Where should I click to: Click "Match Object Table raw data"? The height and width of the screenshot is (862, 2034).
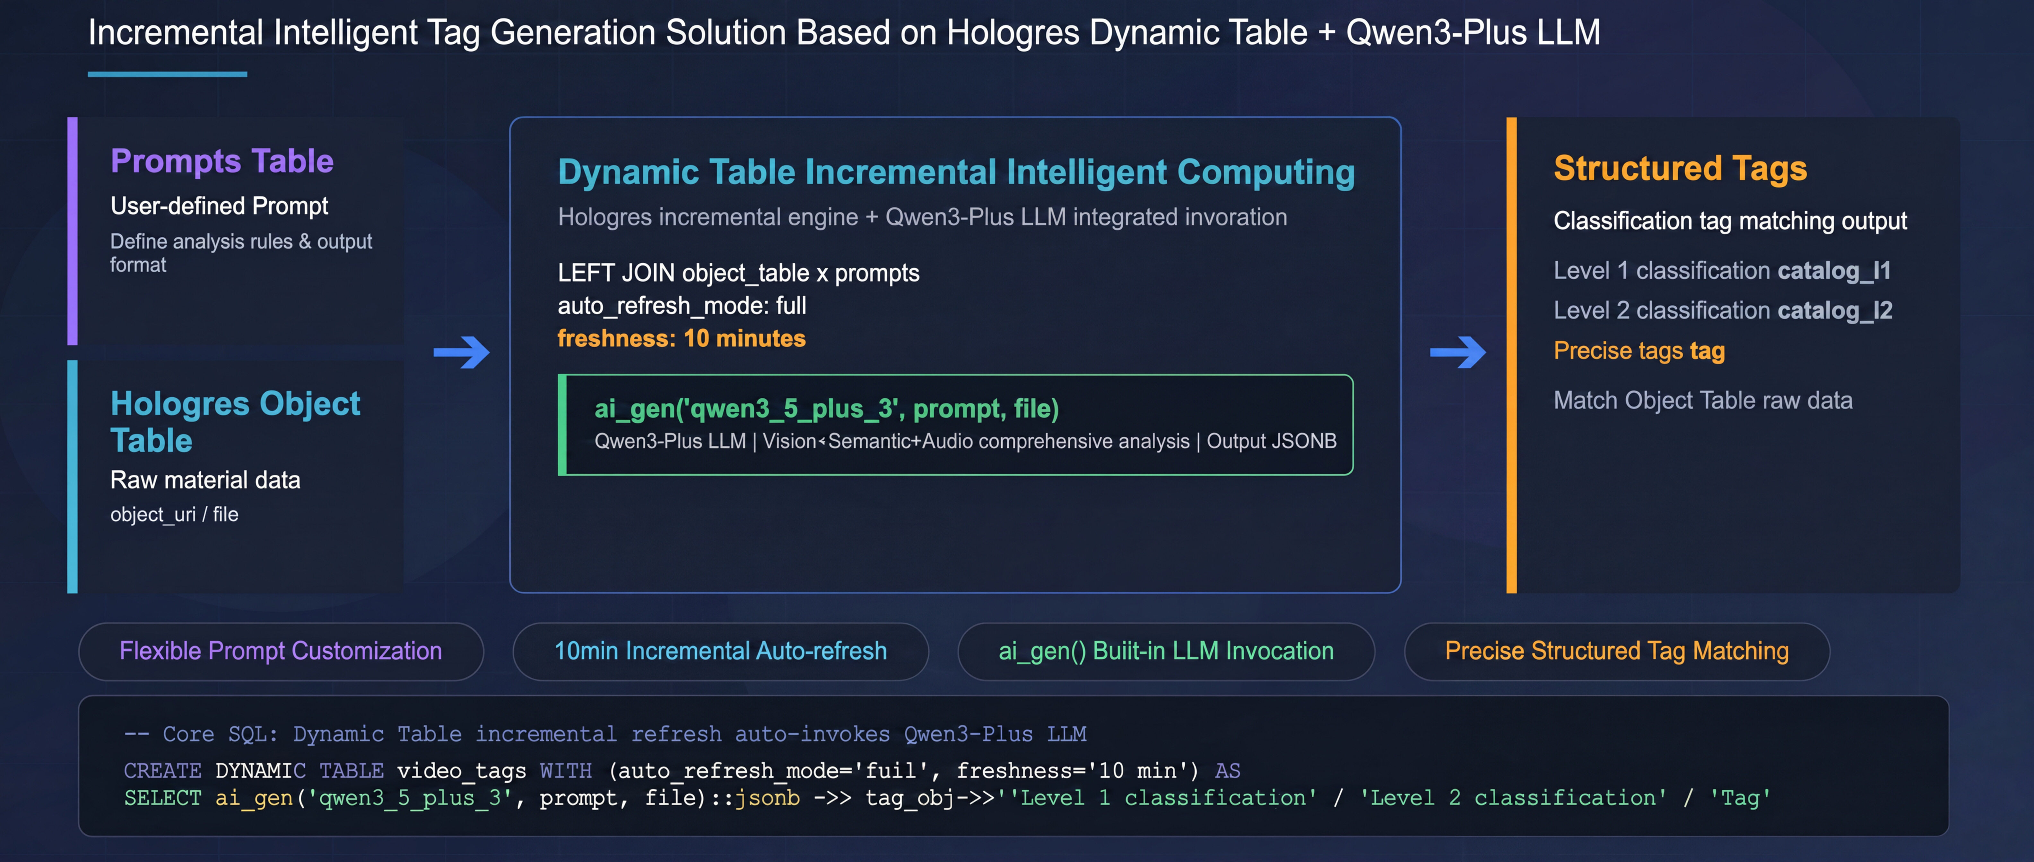tap(1702, 401)
